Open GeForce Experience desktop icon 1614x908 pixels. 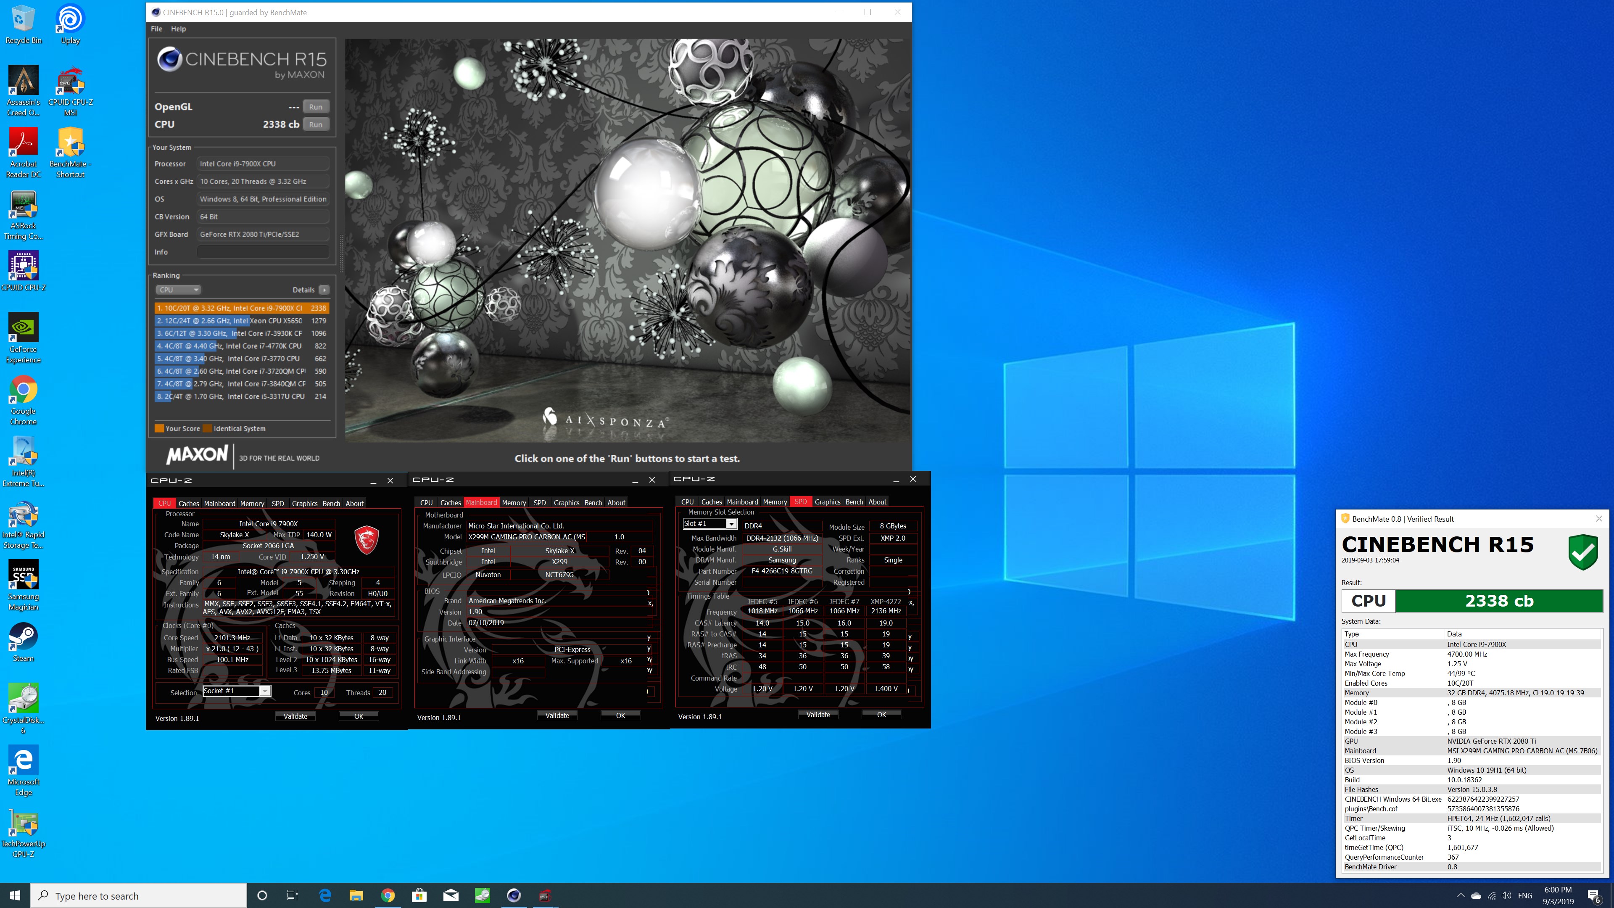click(x=23, y=338)
